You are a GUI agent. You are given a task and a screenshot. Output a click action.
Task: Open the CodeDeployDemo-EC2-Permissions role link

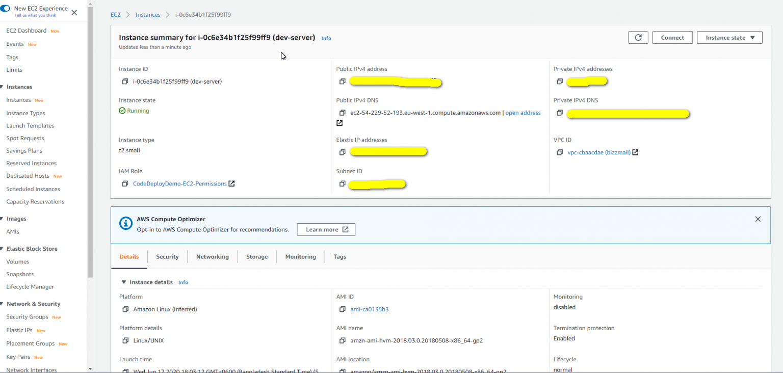point(179,184)
